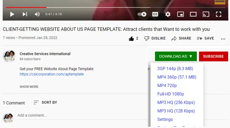Enable miniplayer mode

(180, 14)
